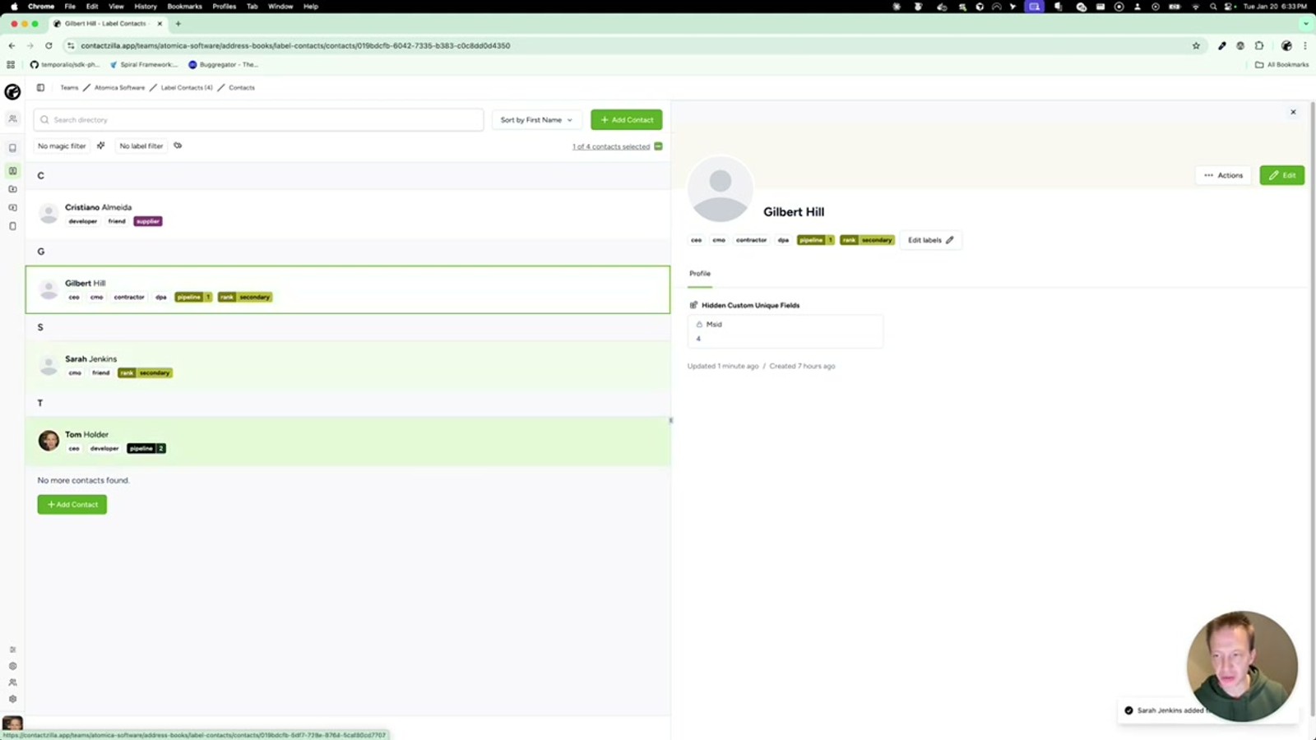Open a new Chrome tab

pos(178,24)
